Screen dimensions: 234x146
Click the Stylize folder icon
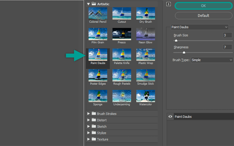(94, 133)
